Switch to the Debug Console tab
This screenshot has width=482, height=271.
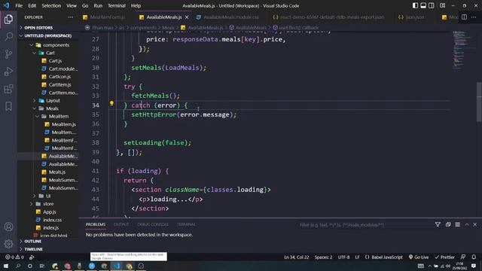153,224
